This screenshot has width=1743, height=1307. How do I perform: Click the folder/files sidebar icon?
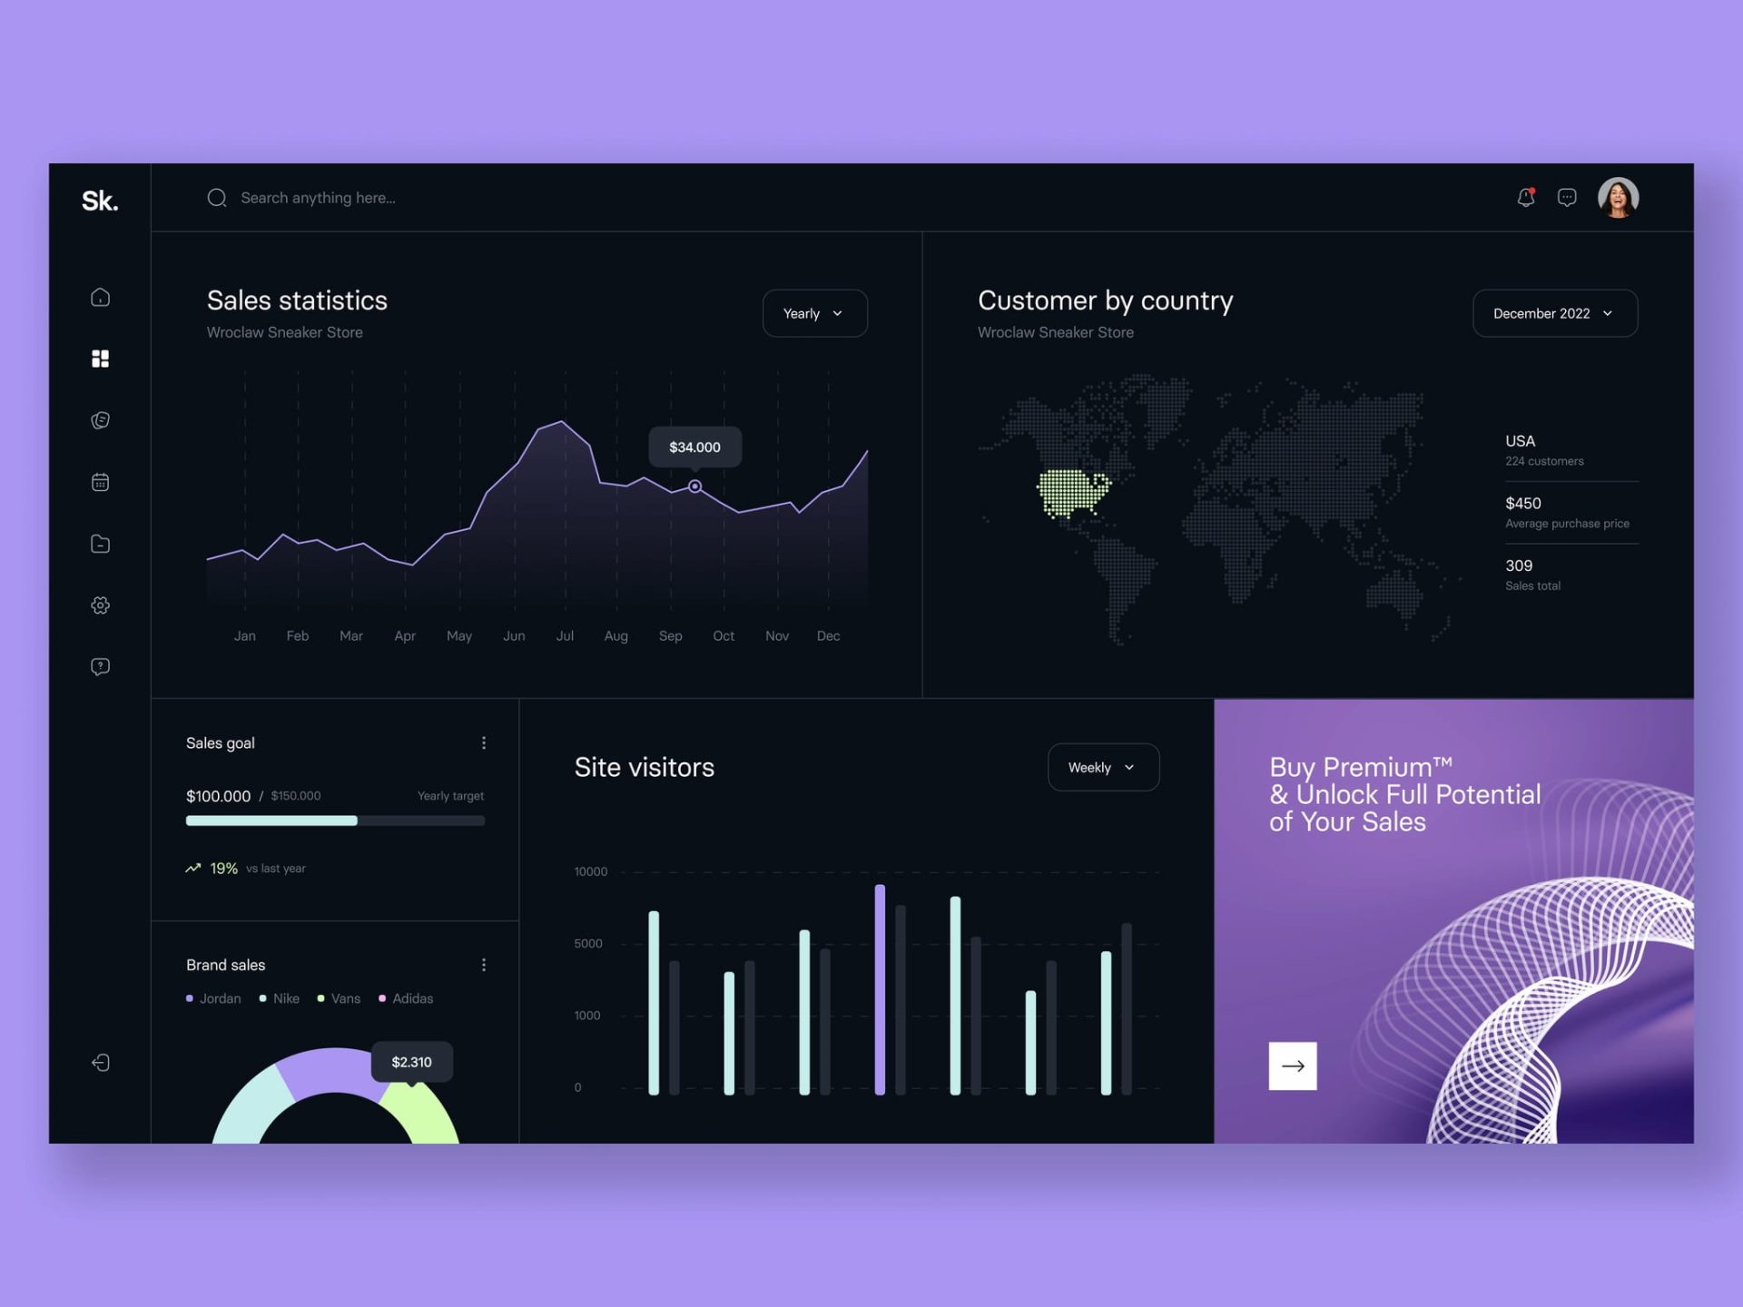(x=100, y=544)
